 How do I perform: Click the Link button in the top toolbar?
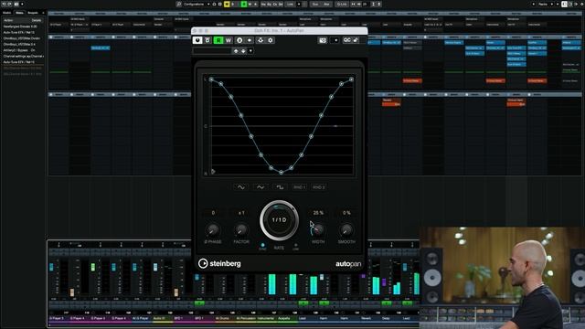click(291, 4)
